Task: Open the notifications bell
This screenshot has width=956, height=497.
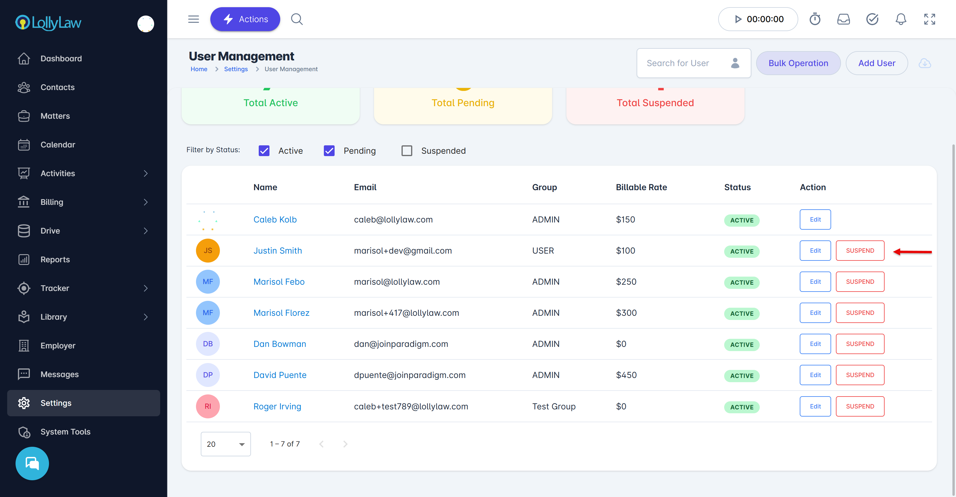Action: point(901,19)
